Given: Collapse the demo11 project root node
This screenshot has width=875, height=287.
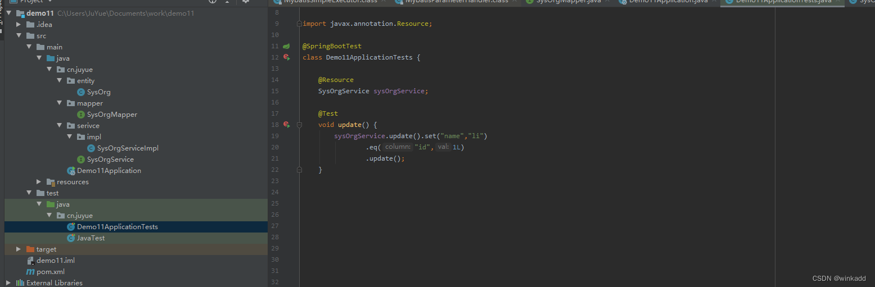Looking at the screenshot, I should 10,13.
